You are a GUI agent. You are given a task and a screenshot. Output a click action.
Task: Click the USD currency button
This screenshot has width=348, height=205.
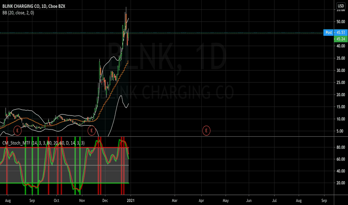point(341,6)
